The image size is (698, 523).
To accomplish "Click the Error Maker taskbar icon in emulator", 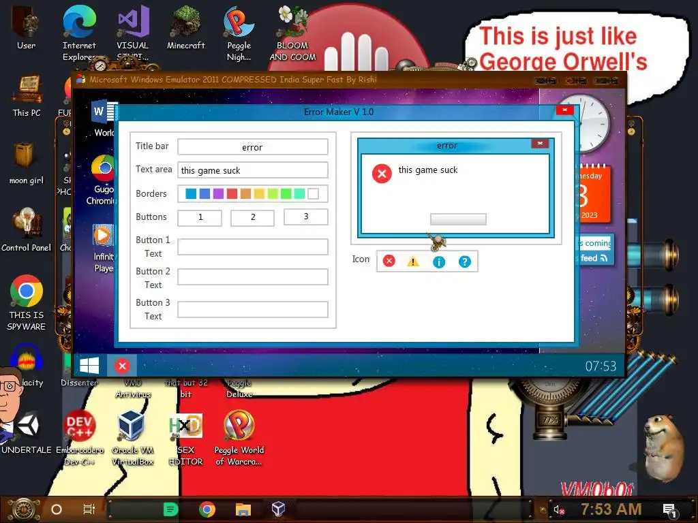I will [x=122, y=366].
